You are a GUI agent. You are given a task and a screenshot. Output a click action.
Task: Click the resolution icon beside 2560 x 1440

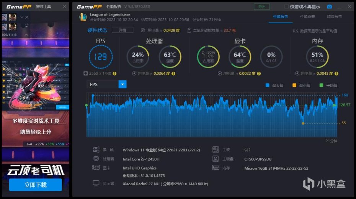[x=85, y=74]
